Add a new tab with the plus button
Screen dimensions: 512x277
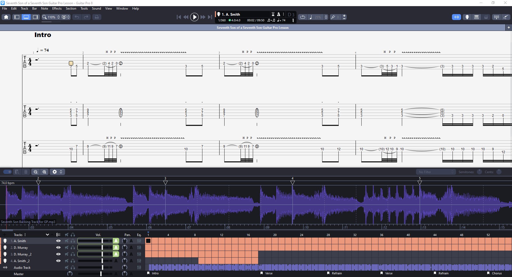click(x=509, y=27)
